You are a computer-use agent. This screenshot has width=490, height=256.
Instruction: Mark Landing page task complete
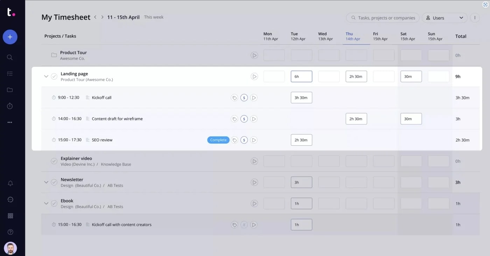click(x=54, y=76)
